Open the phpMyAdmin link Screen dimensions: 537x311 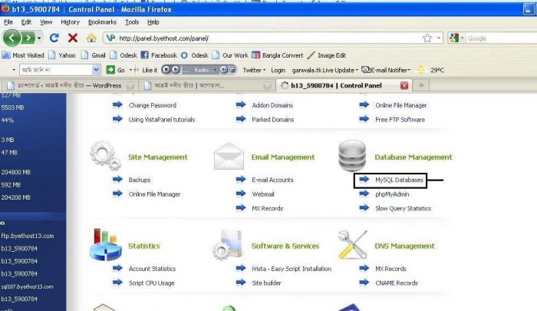point(392,194)
